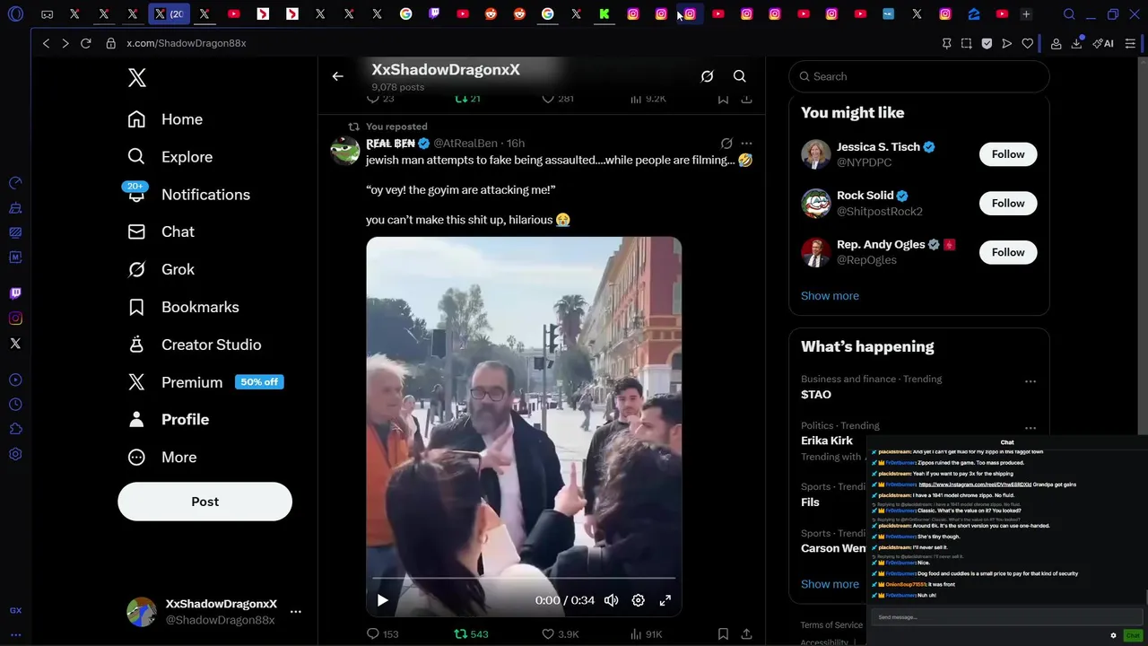Open the browser downloads icon
The image size is (1148, 646).
pos(1076,43)
